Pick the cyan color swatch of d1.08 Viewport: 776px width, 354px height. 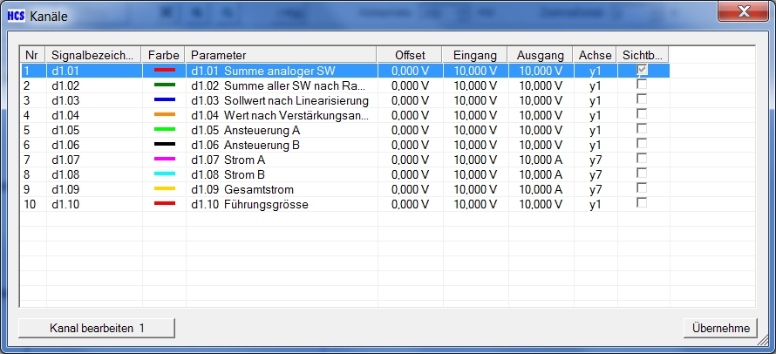pos(165,174)
